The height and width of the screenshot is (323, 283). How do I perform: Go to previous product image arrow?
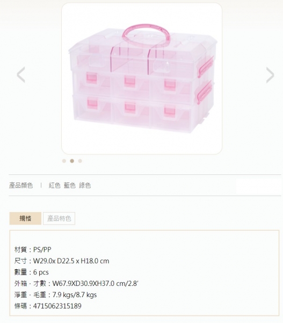[21, 75]
